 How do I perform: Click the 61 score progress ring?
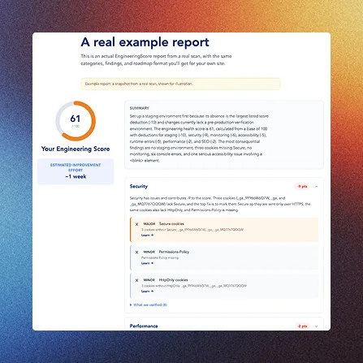point(76,121)
